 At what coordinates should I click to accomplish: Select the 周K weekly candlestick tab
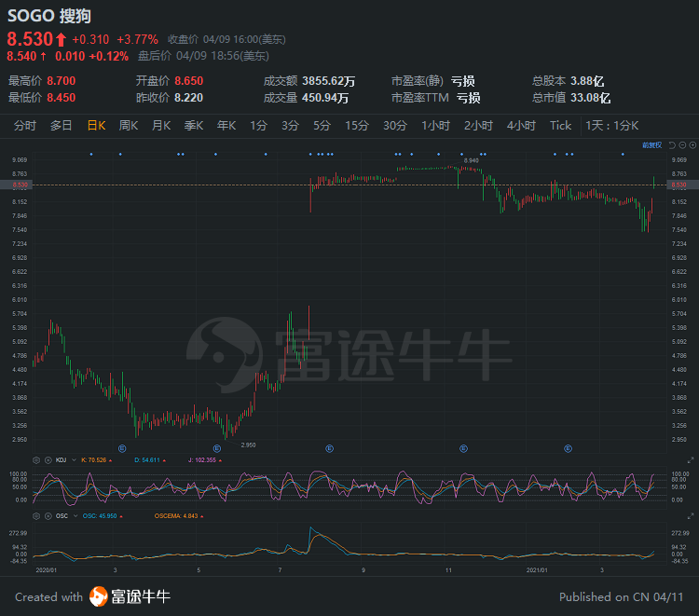point(129,126)
